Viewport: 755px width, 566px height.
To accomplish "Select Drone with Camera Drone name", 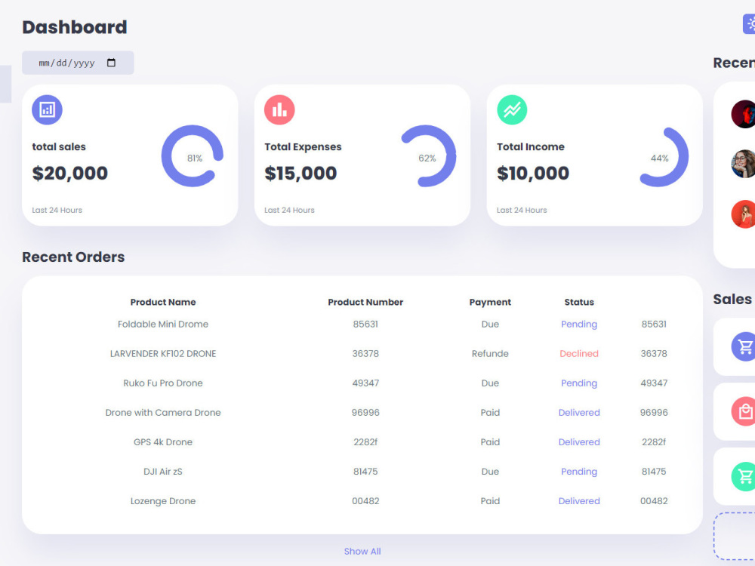I will 163,413.
